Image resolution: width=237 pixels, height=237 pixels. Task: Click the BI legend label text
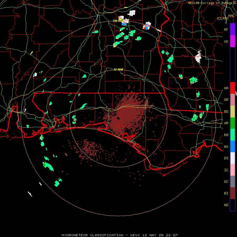226,193
